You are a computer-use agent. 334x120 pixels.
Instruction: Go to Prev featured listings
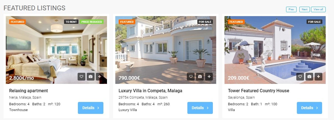(291, 9)
